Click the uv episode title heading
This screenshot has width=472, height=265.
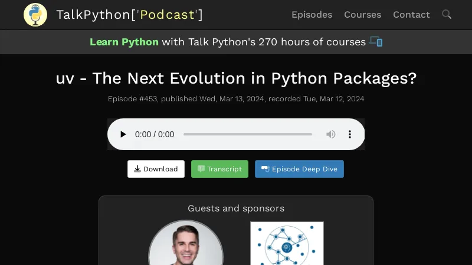tap(236, 78)
